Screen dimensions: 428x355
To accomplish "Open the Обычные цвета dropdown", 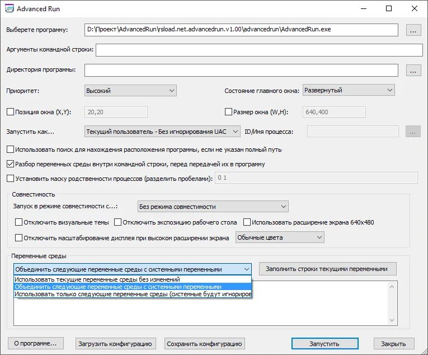I will point(280,237).
